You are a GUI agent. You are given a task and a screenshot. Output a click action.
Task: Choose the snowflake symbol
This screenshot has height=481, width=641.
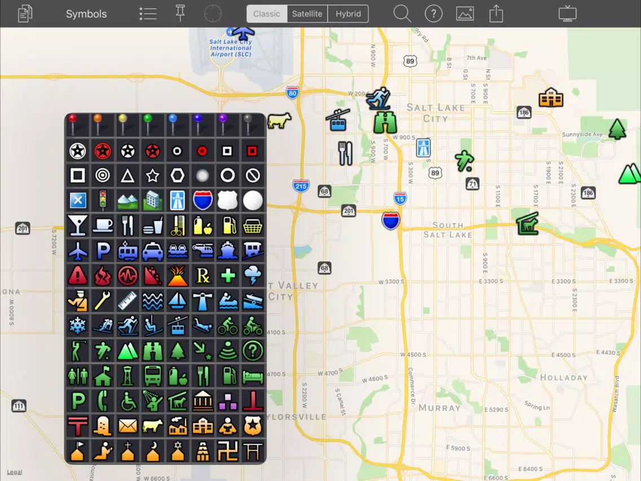[78, 326]
